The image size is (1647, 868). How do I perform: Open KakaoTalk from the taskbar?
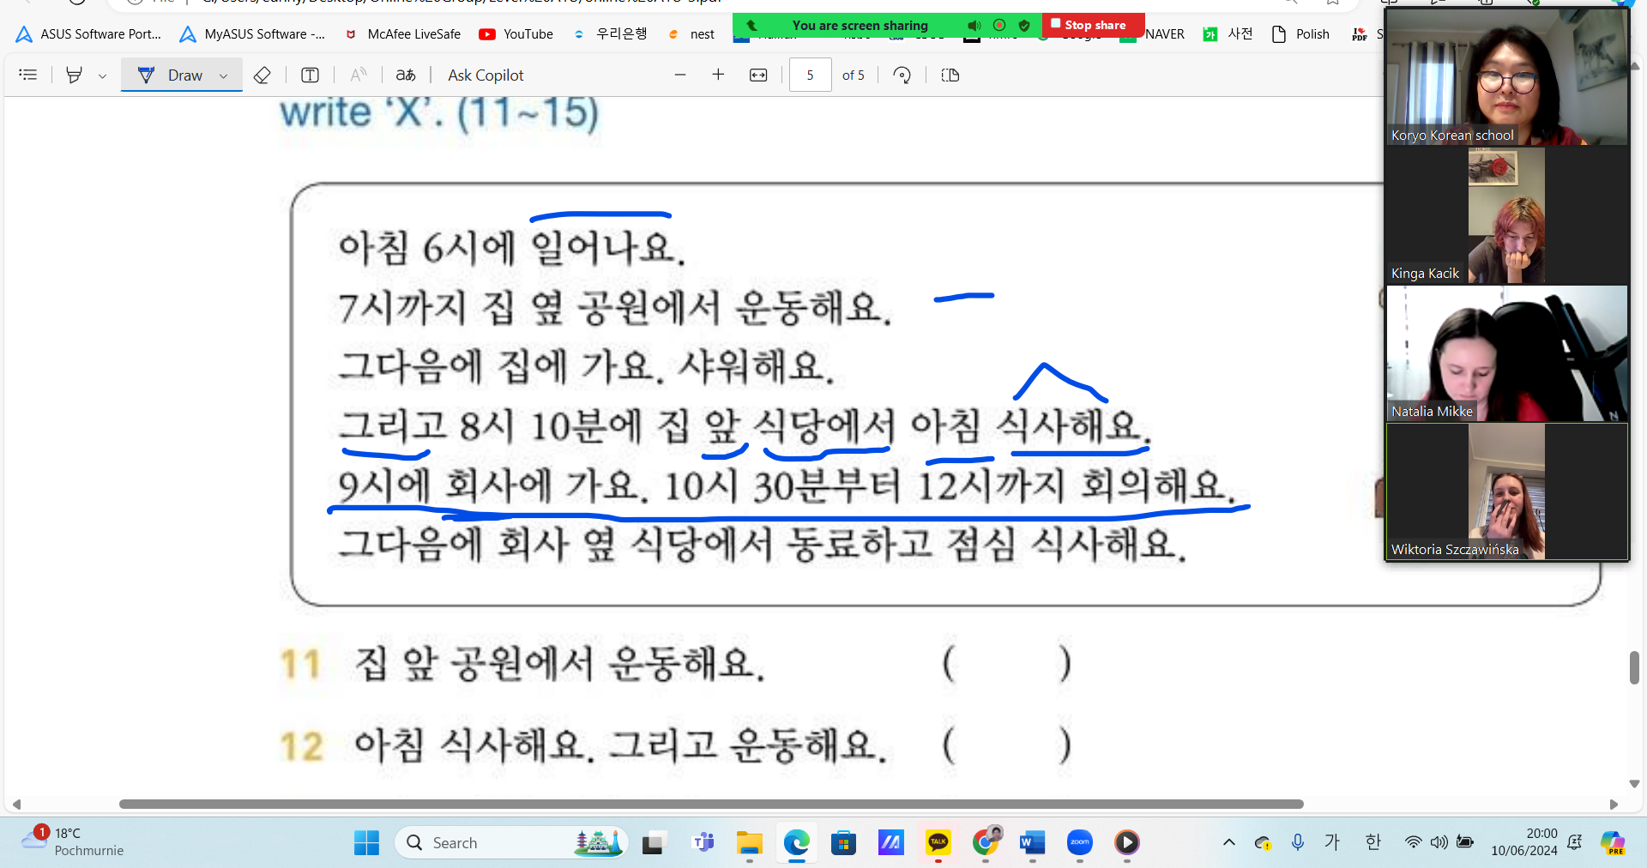point(938,842)
